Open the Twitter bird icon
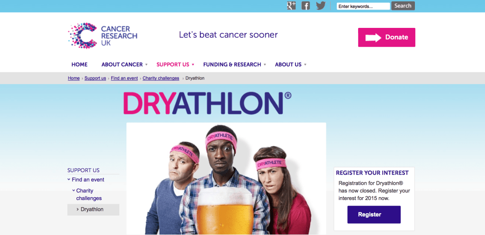The image size is (485, 235). pos(321,6)
